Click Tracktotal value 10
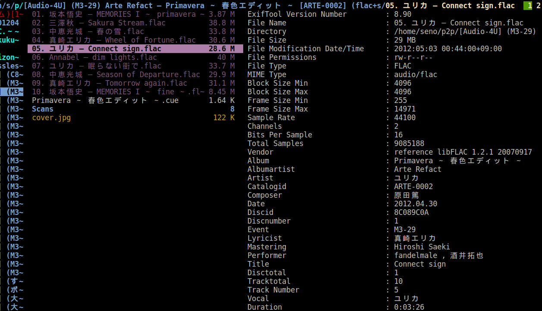The image size is (542, 311). pyautogui.click(x=398, y=281)
